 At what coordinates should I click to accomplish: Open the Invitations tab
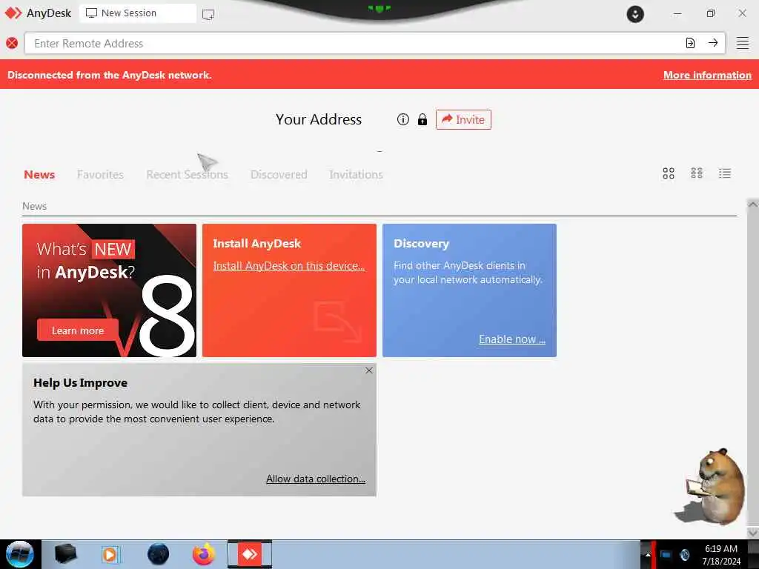click(356, 174)
